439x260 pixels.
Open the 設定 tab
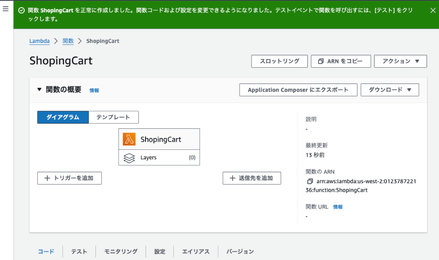tap(160, 251)
